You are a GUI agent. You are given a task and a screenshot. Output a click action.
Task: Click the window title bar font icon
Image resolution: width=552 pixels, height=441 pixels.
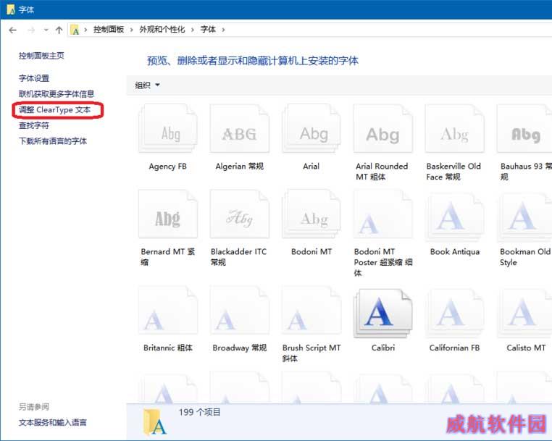[x=11, y=9]
